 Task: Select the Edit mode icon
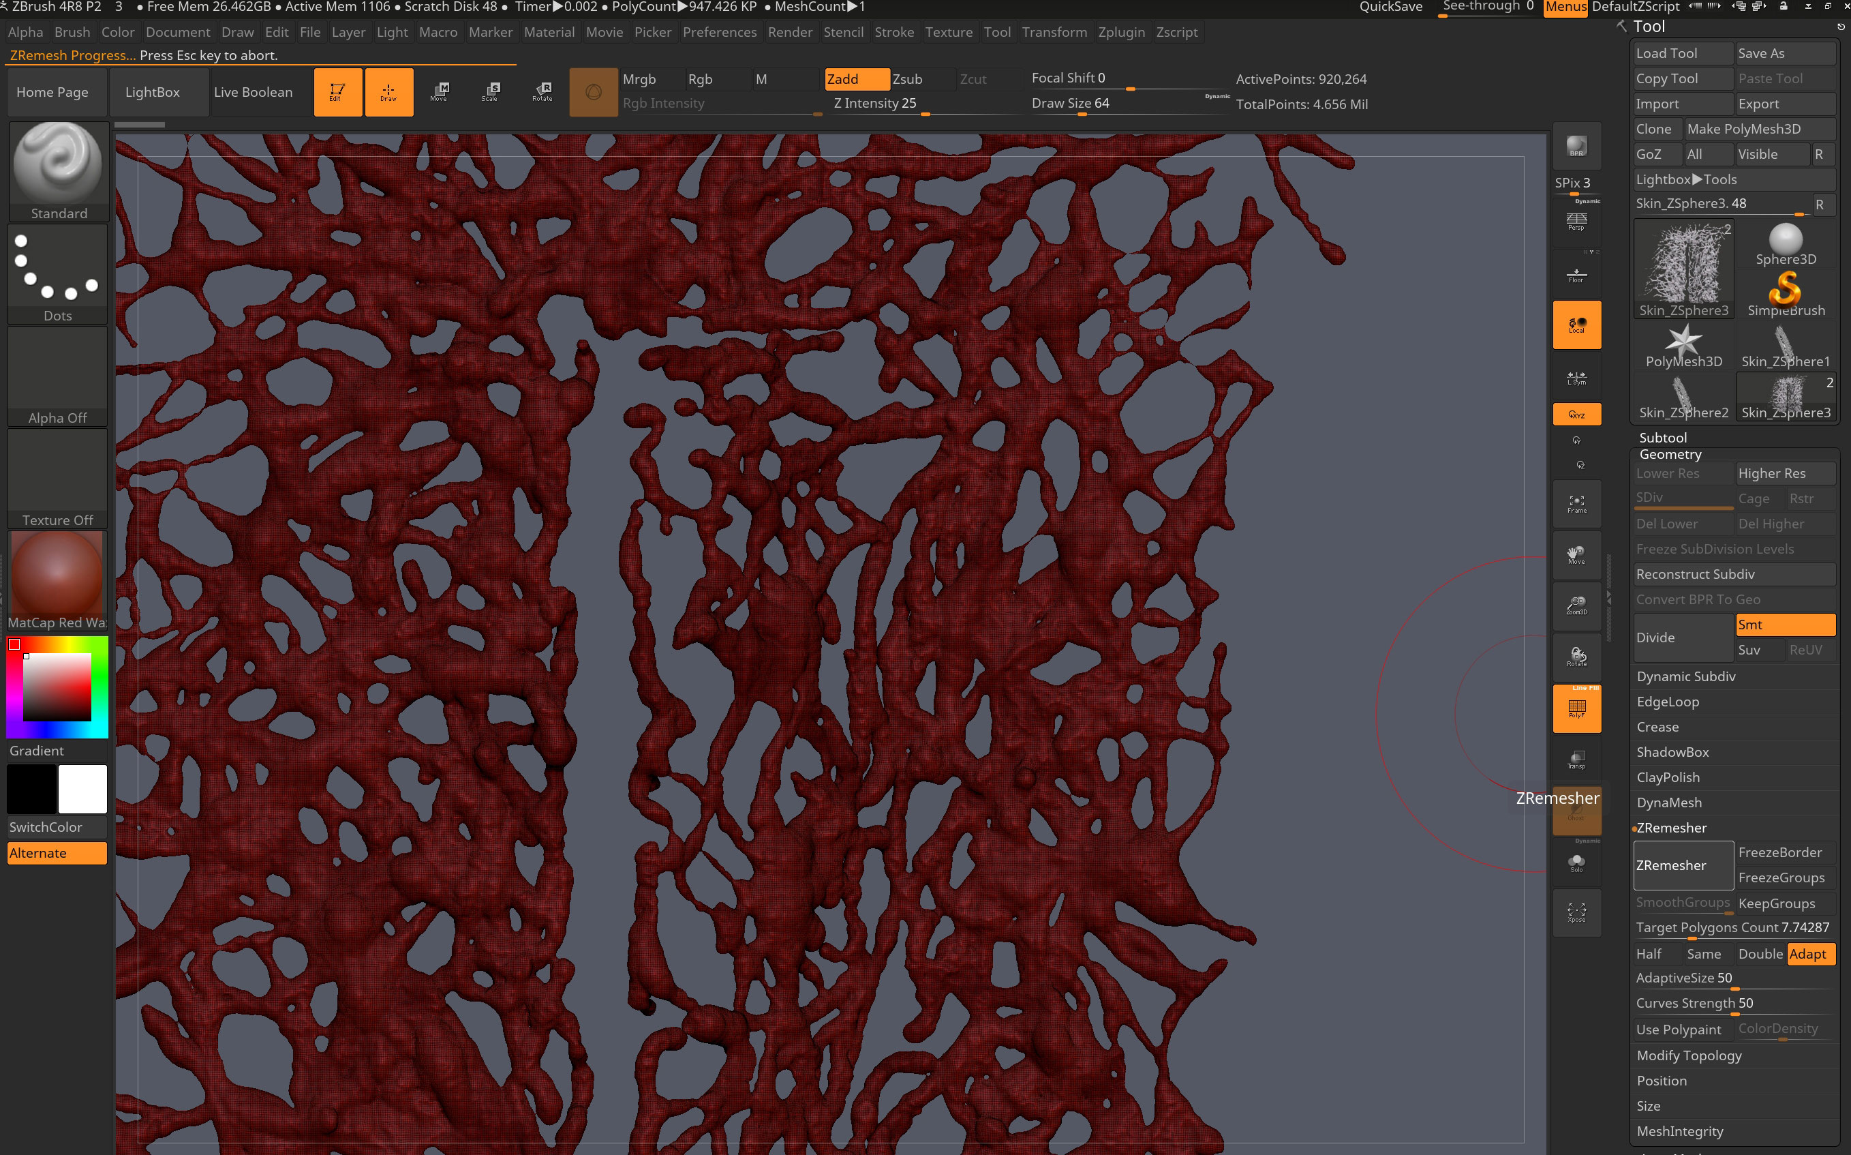338,91
